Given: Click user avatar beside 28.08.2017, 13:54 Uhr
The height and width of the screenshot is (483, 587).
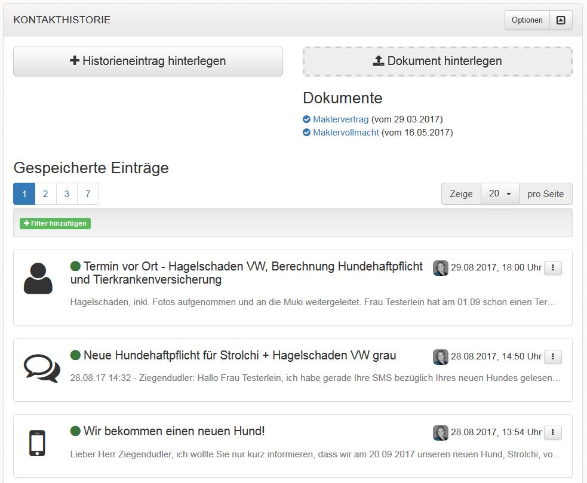Looking at the screenshot, I should point(441,433).
